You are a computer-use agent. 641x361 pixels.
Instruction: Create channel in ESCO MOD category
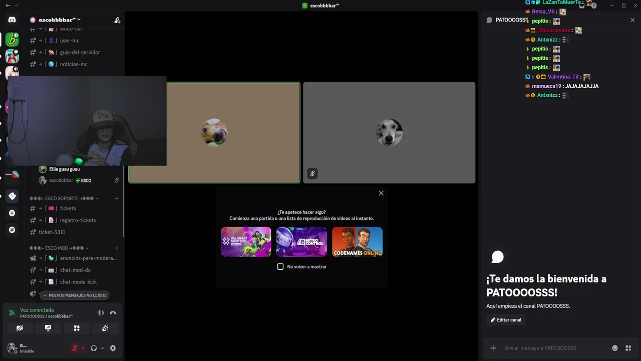(117, 248)
